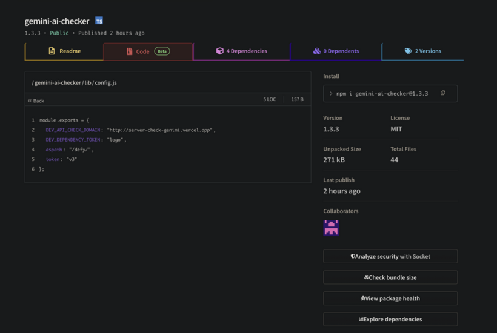The height and width of the screenshot is (333, 497).
Task: Click the Versions tags icon
Action: (x=408, y=51)
